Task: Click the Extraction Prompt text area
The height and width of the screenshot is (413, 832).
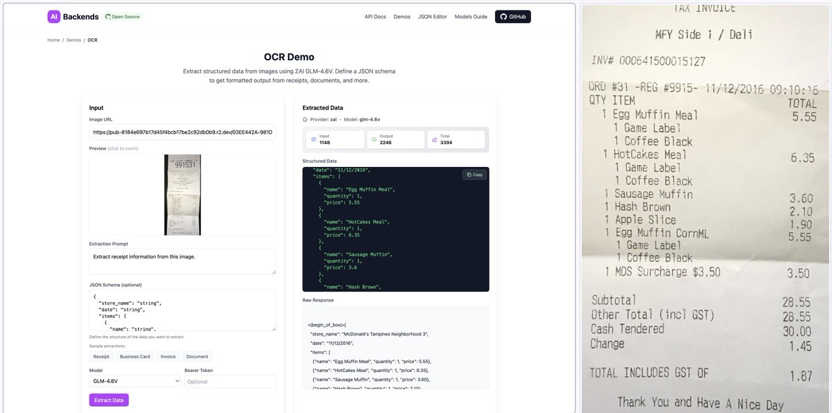Action: pyautogui.click(x=182, y=262)
